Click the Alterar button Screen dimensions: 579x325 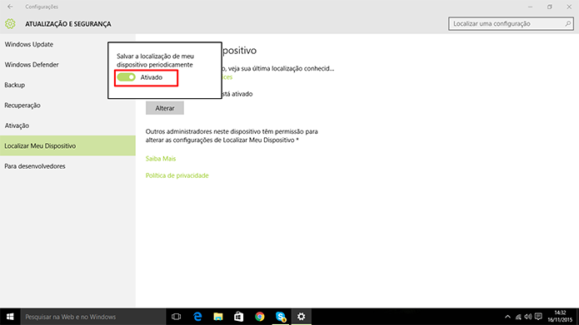[165, 108]
